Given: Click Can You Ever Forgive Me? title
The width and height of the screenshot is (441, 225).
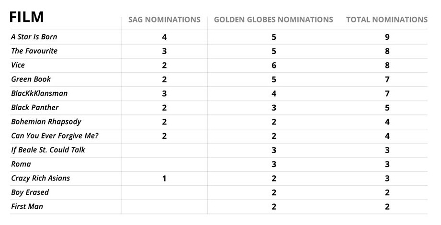Looking at the screenshot, I should click(x=55, y=135).
